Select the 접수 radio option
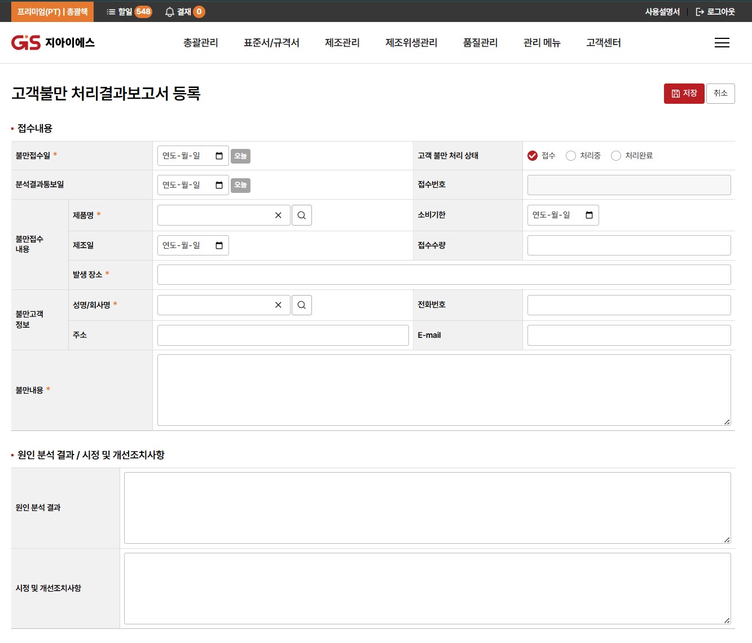This screenshot has width=752, height=643. [533, 156]
